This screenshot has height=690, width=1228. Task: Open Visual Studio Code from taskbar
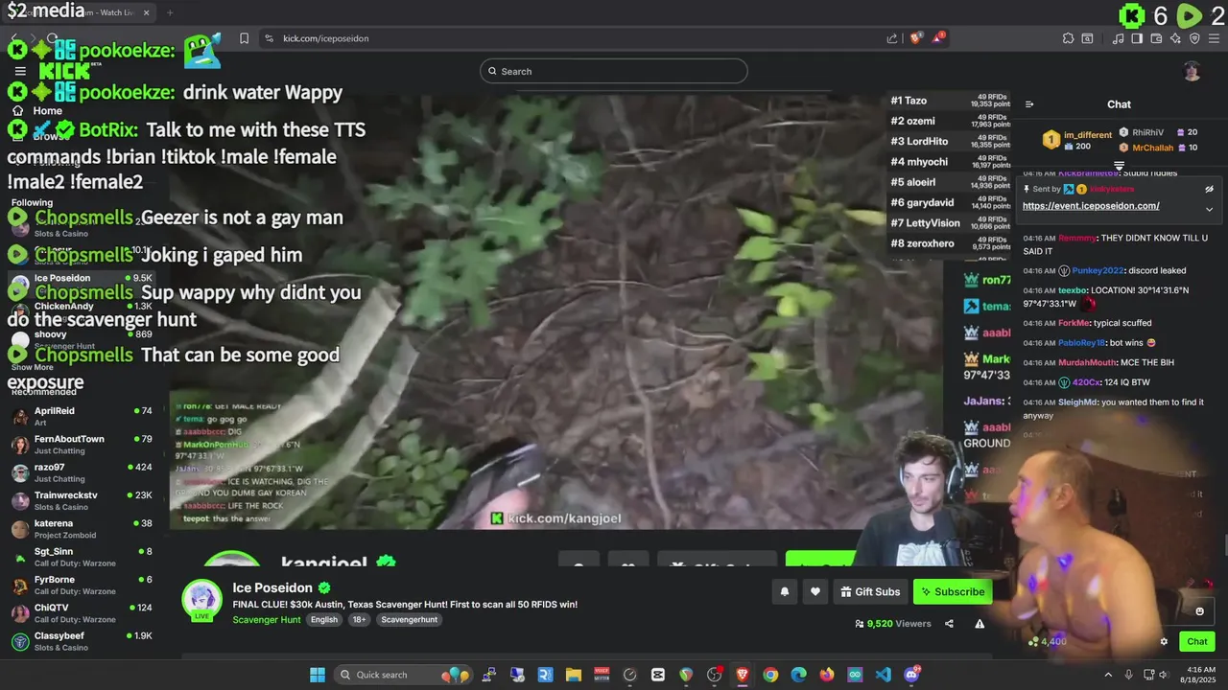884,675
